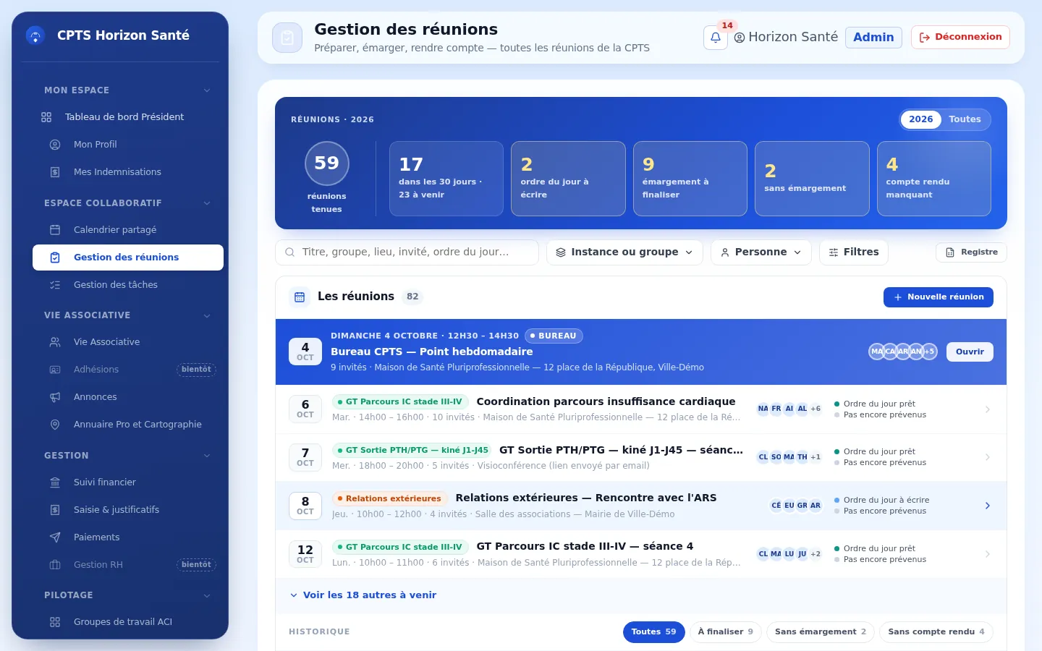Select the Sans compte rendu 4 tab
This screenshot has height=651, width=1042.
click(936, 632)
